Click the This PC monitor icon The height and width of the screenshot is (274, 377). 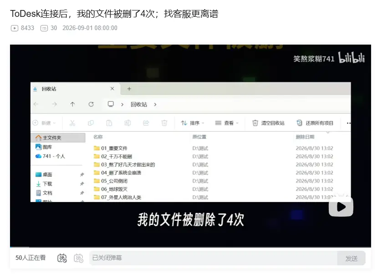[111, 104]
